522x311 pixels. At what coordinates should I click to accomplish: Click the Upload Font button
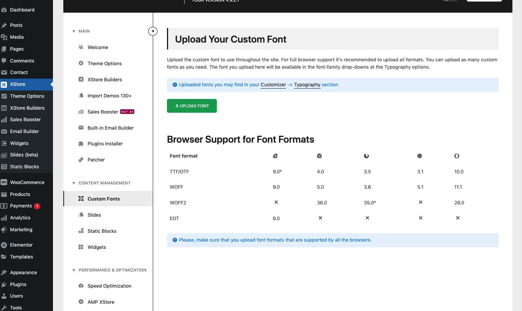coord(192,106)
